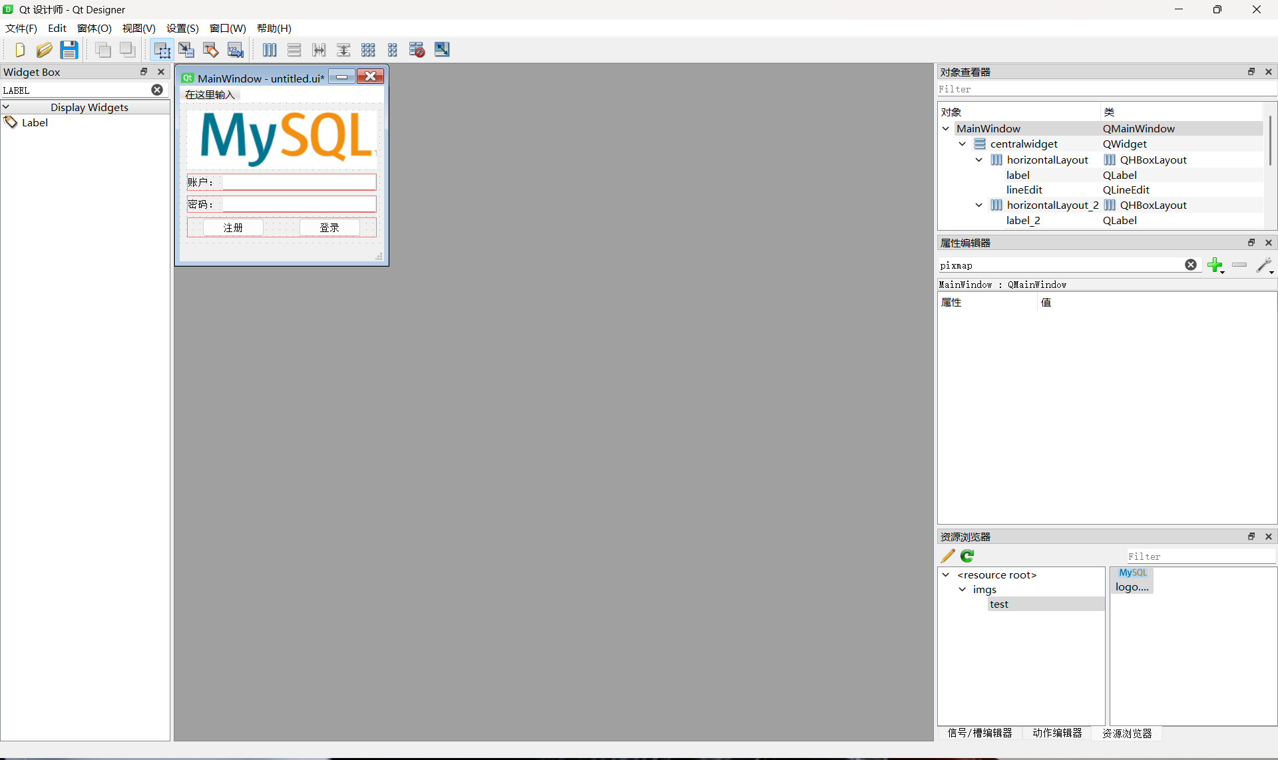Click the remove dynamic property minus icon
This screenshot has height=760, width=1278.
tap(1239, 265)
